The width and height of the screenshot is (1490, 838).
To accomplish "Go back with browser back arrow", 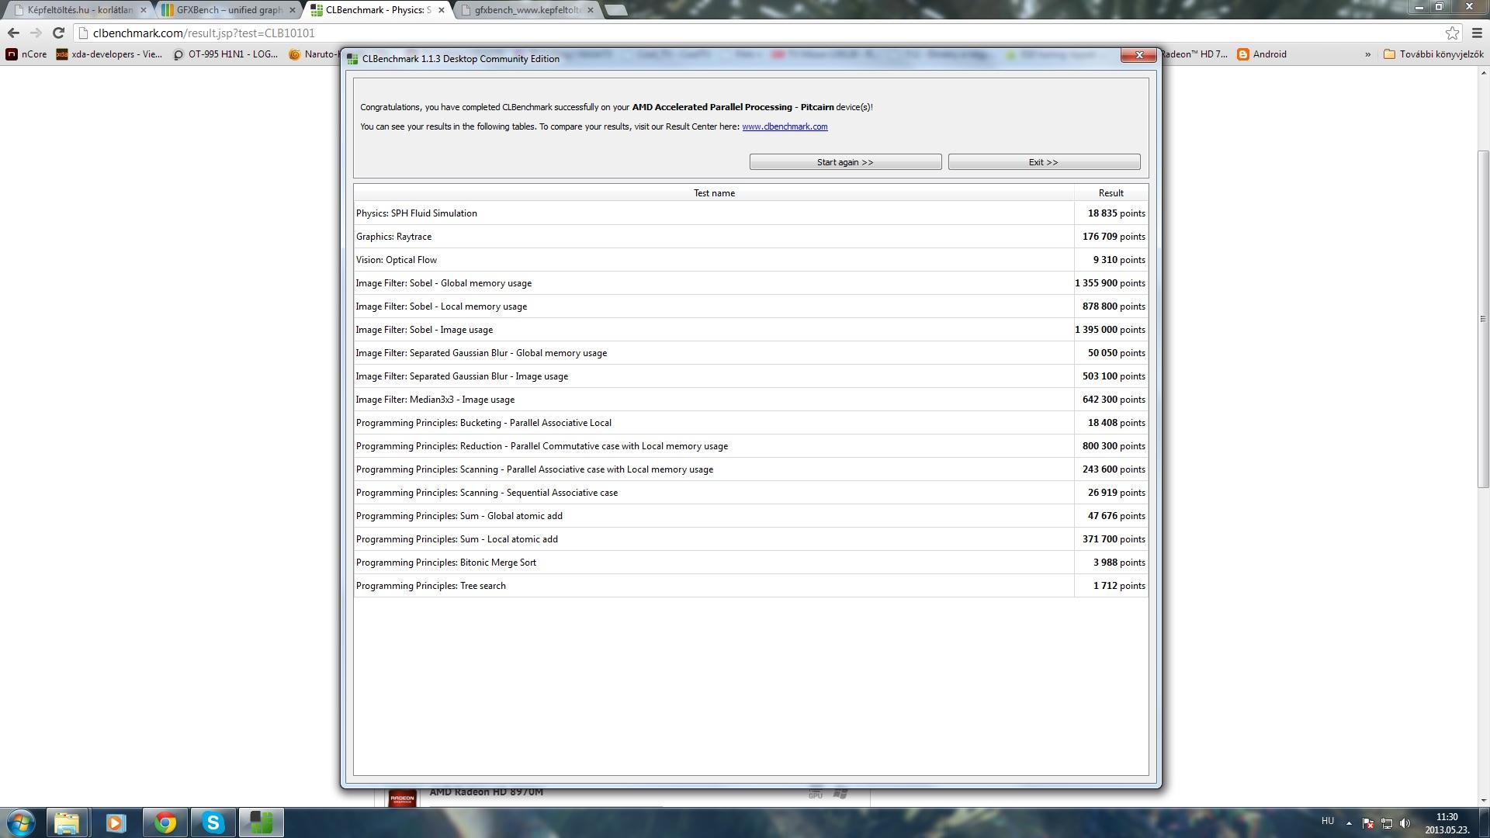I will 13,33.
